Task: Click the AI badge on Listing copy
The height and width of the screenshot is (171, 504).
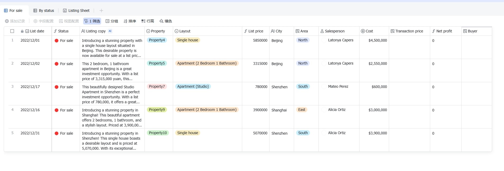Action: [x=110, y=31]
